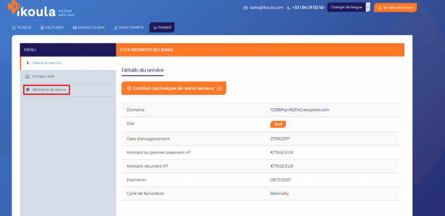445x216 pixels.
Task: Click the phone icon beside +33 1 84 01 02 50
Action: coord(289,8)
